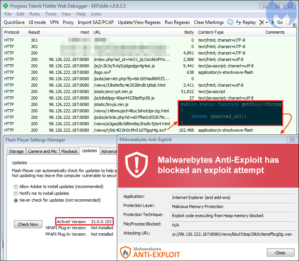Open the comment speech bubble tool
Viewport: 299px width, 261px height.
230,22
